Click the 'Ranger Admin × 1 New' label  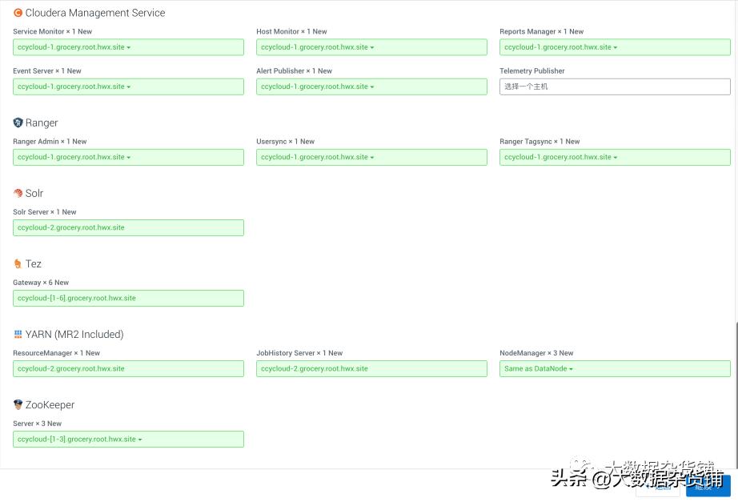(50, 142)
